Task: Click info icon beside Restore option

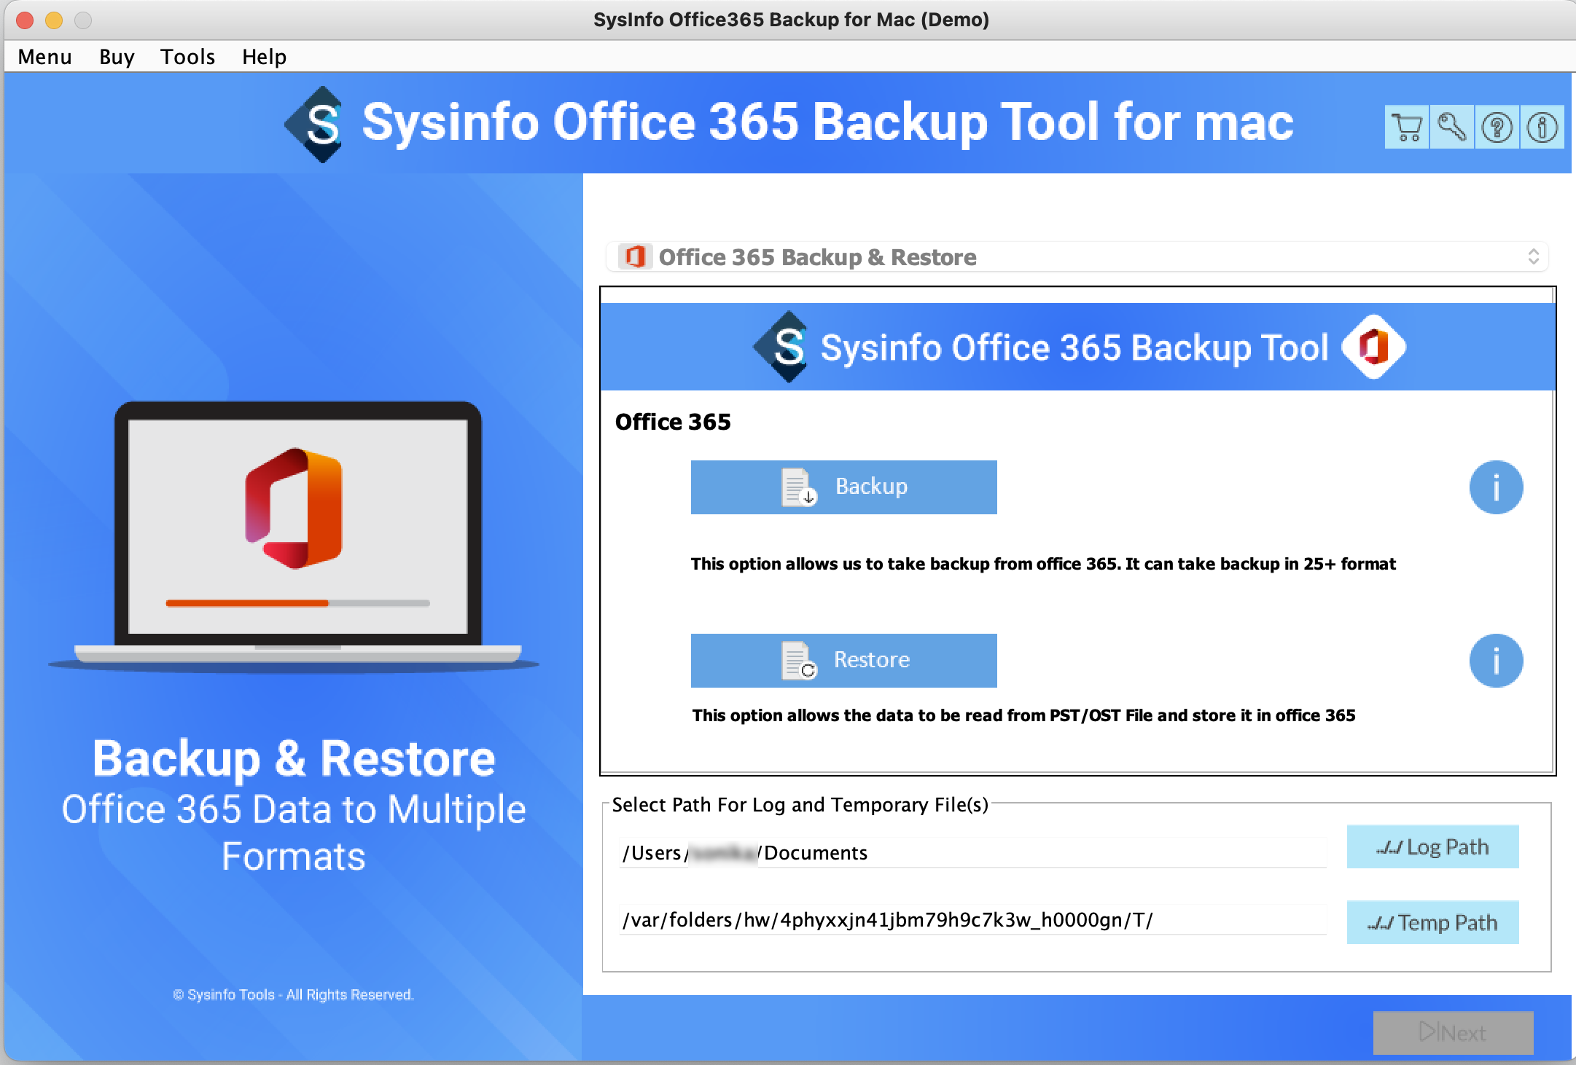Action: coord(1496,661)
